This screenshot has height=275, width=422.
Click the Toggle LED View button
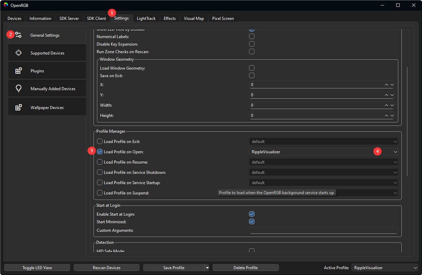37,267
